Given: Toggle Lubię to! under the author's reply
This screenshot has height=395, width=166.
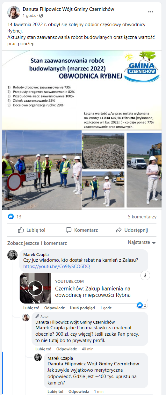Looking at the screenshot, I should 43,349.
